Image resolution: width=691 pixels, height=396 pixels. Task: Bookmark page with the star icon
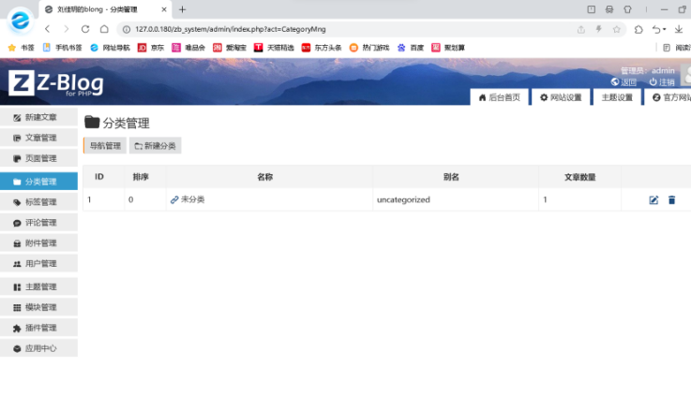tap(617, 29)
